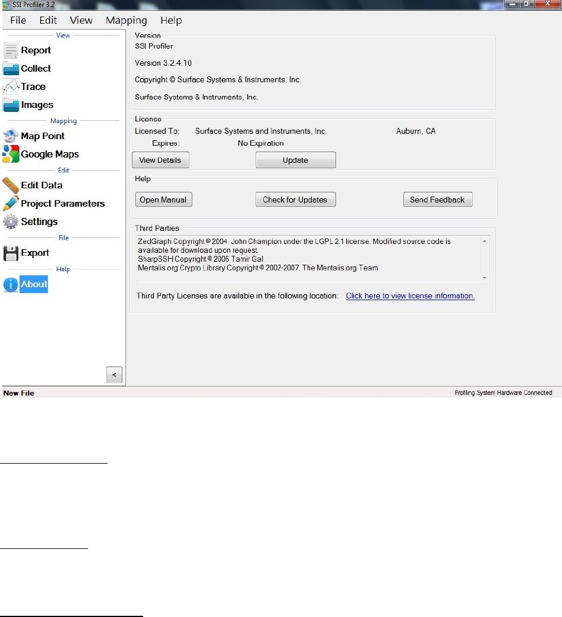Viewport: 562px width, 617px height.
Task: Click the Profiling System Hardware Connected status
Action: pyautogui.click(x=503, y=393)
